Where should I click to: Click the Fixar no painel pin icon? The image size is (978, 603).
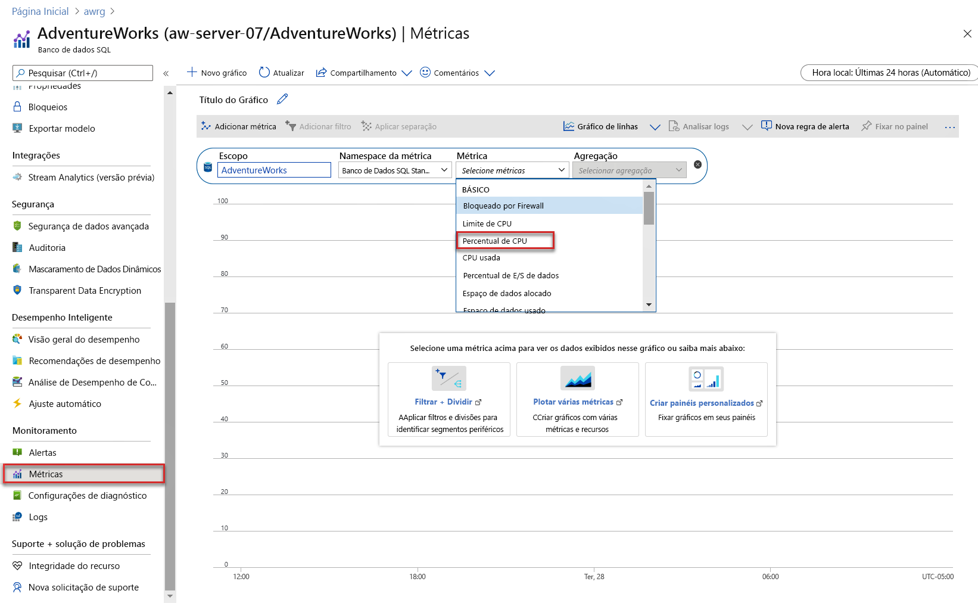867,126
